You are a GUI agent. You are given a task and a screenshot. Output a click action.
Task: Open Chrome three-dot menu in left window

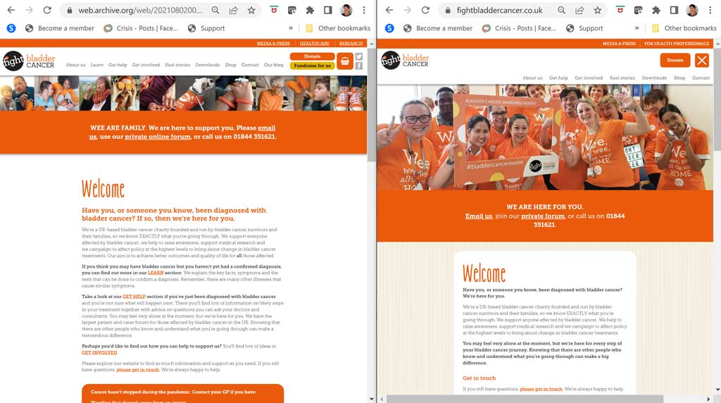point(364,10)
